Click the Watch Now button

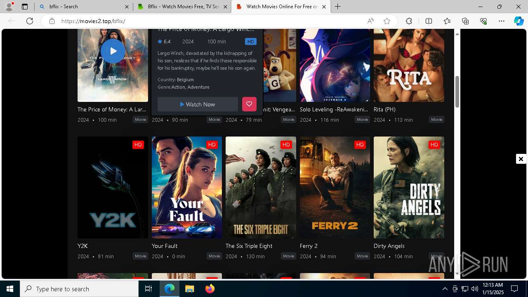tap(198, 104)
